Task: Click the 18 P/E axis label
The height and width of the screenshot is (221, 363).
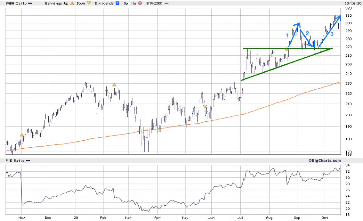Action: pos(347,215)
